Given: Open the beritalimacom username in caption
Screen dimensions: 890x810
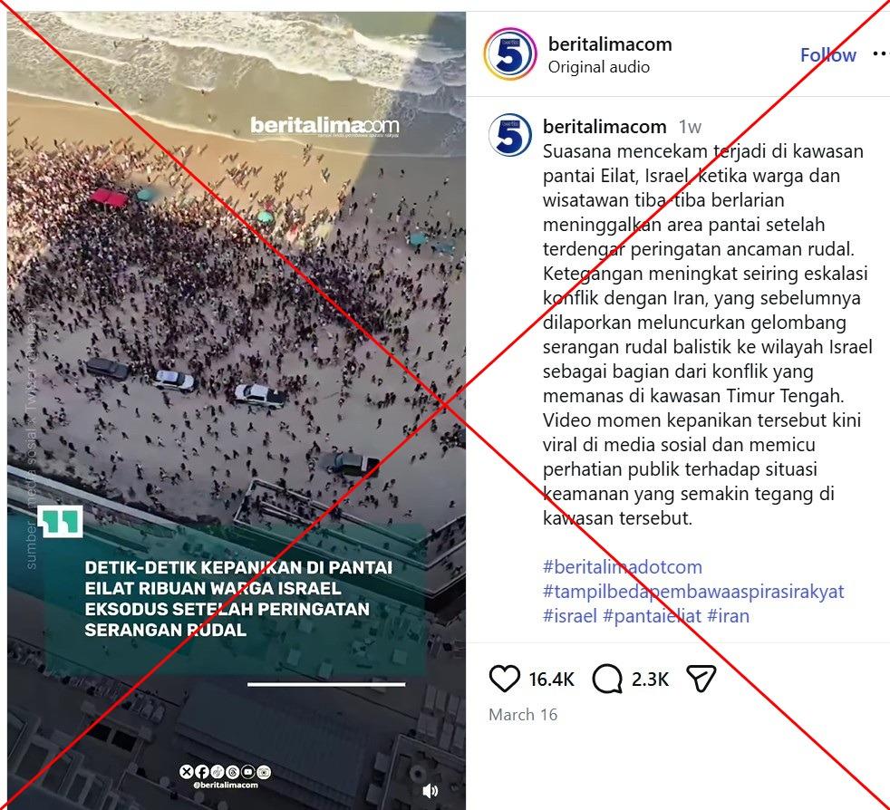Looking at the screenshot, I should click(605, 126).
